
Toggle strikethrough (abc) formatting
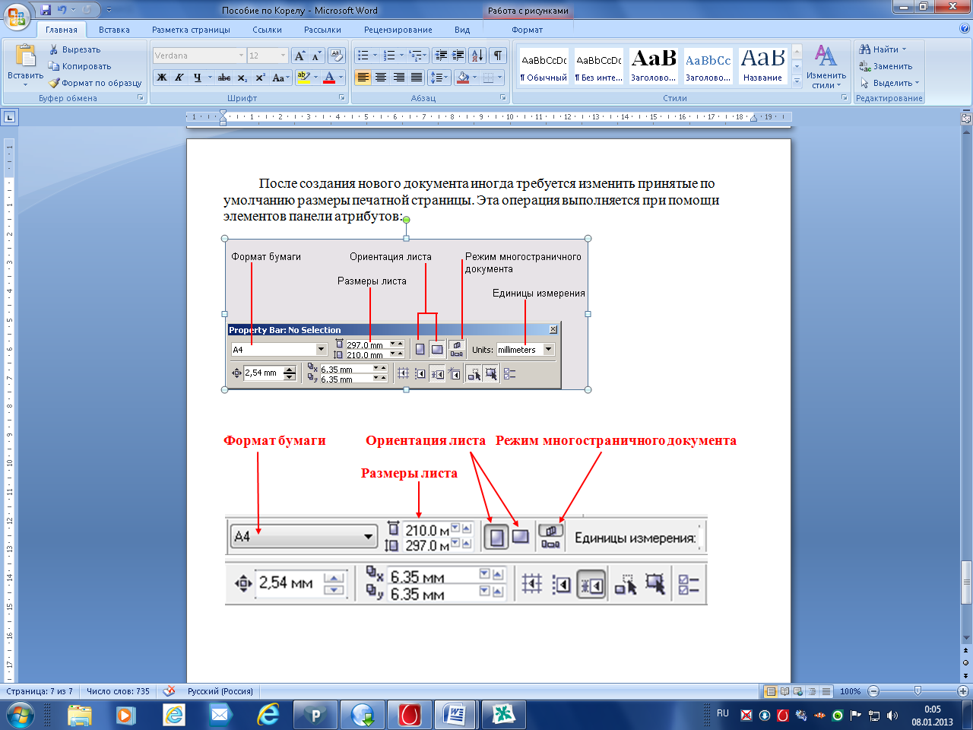click(224, 78)
